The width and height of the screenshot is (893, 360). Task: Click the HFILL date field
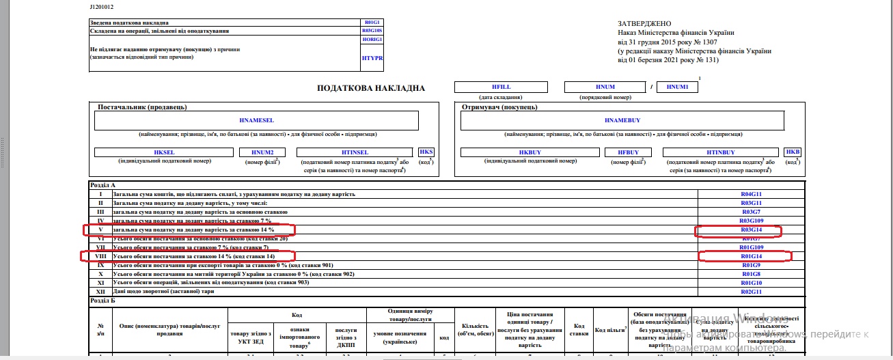(x=501, y=87)
